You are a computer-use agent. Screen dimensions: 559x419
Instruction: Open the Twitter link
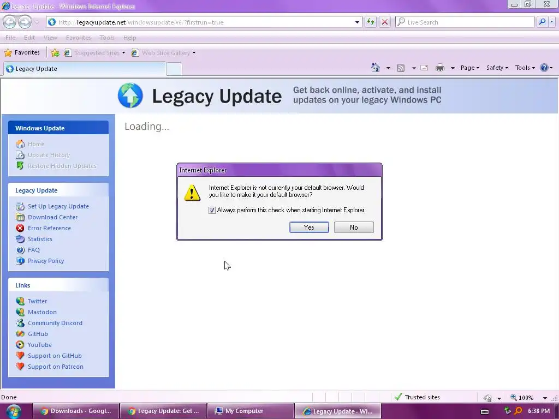tap(38, 301)
